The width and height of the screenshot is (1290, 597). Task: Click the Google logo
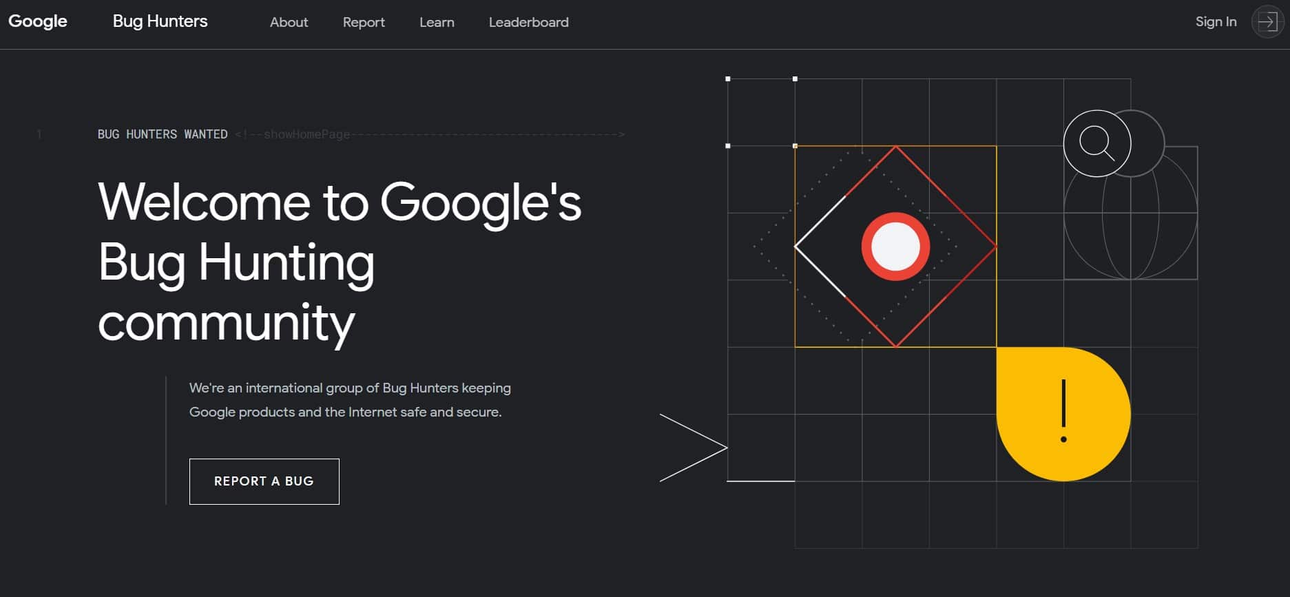coord(38,21)
